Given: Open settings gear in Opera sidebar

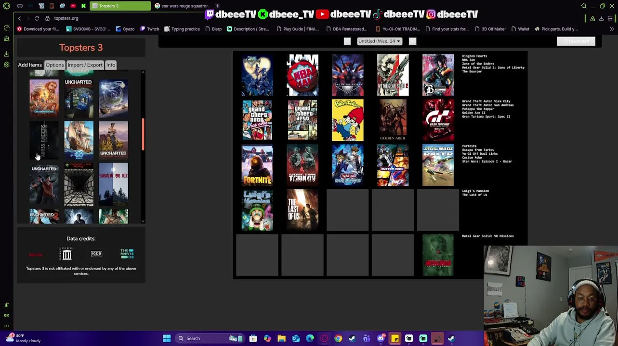Looking at the screenshot, I should [x=6, y=64].
